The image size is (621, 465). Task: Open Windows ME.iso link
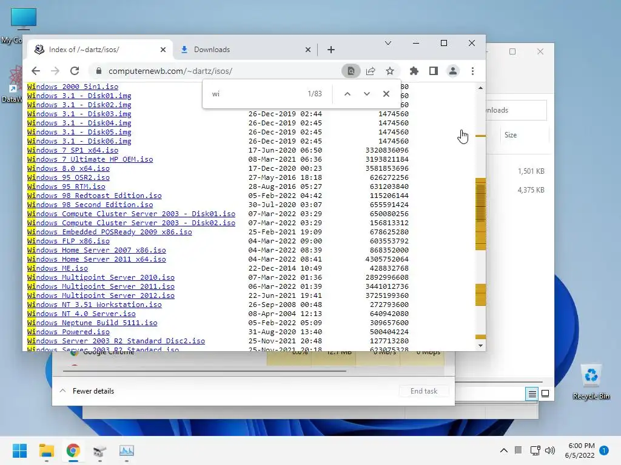[x=58, y=268]
